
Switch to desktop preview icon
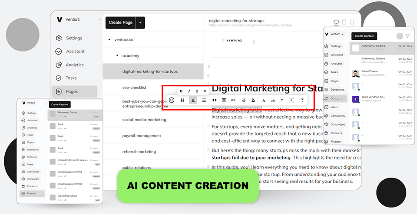point(336,22)
